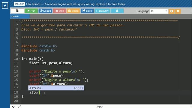Screen dimensions: 192x108
Task: Click the SPONSOR badge
Action: click(x=19, y=4)
